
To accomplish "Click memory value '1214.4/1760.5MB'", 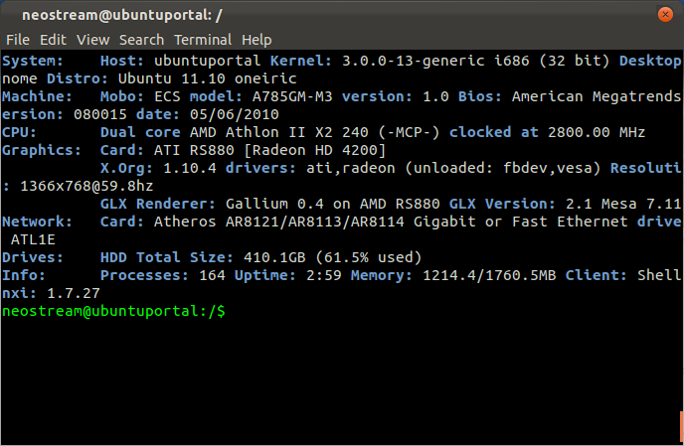I will coord(489,275).
